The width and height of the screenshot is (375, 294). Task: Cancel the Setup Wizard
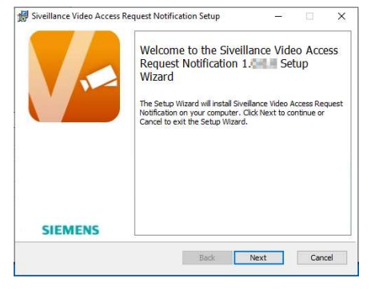click(x=321, y=257)
